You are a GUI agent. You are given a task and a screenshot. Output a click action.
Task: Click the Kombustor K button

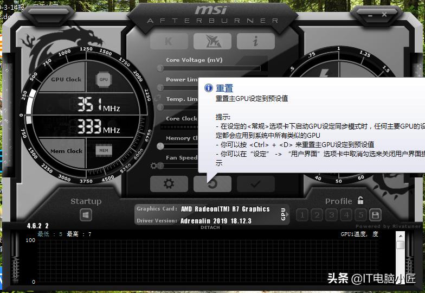point(169,41)
